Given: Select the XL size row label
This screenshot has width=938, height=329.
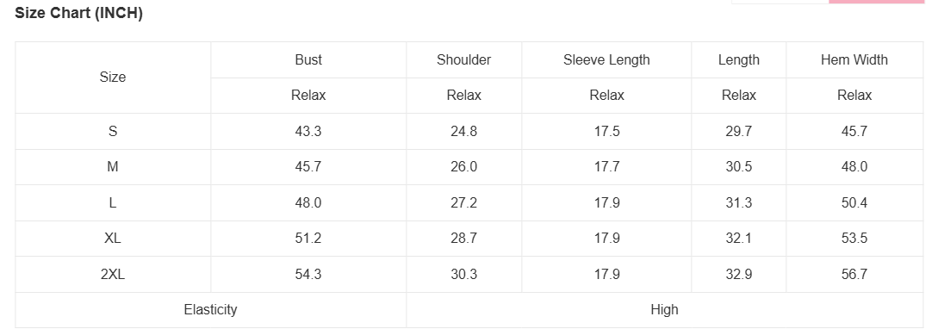Looking at the screenshot, I should 113,238.
